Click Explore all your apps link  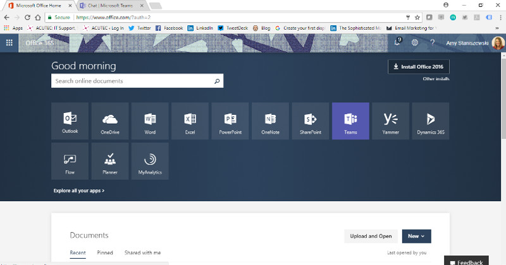(x=78, y=191)
